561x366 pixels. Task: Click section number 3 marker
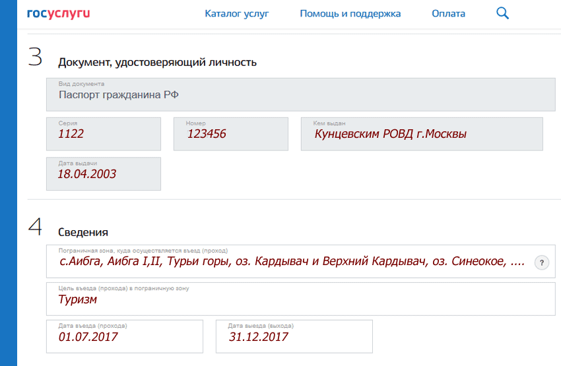[35, 57]
